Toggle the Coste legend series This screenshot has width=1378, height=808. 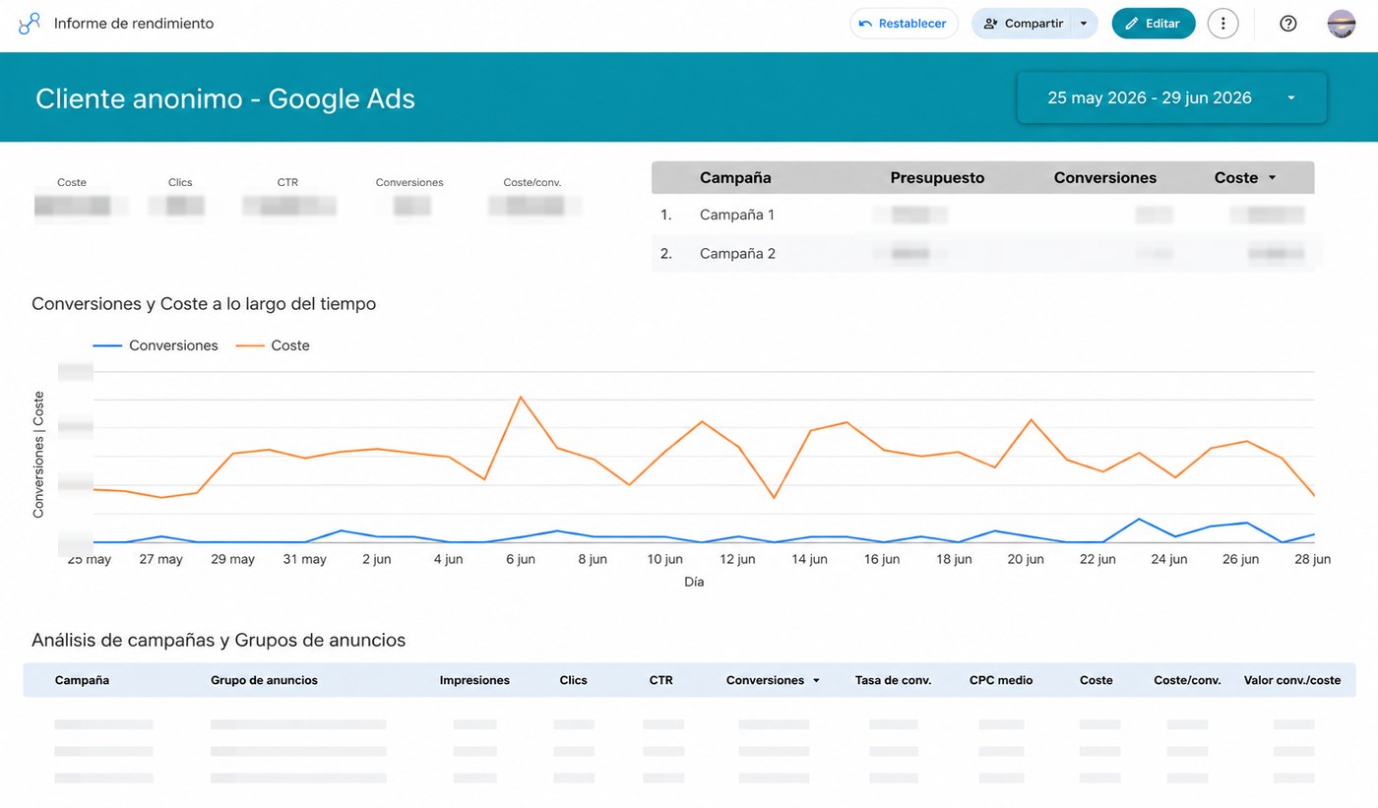(273, 345)
